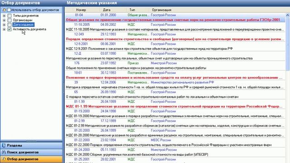This screenshot has width=290, height=163.
Task: Expand the 'Типы документов' tree node
Action: [4, 16]
